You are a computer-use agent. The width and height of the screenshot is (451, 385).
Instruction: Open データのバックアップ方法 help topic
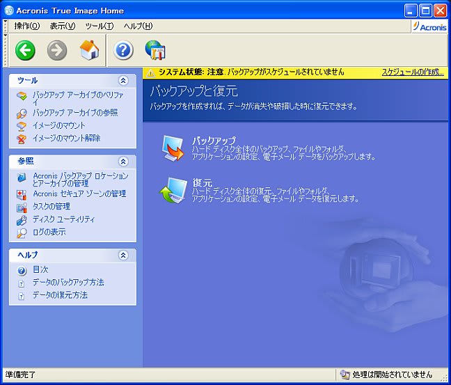pos(68,282)
